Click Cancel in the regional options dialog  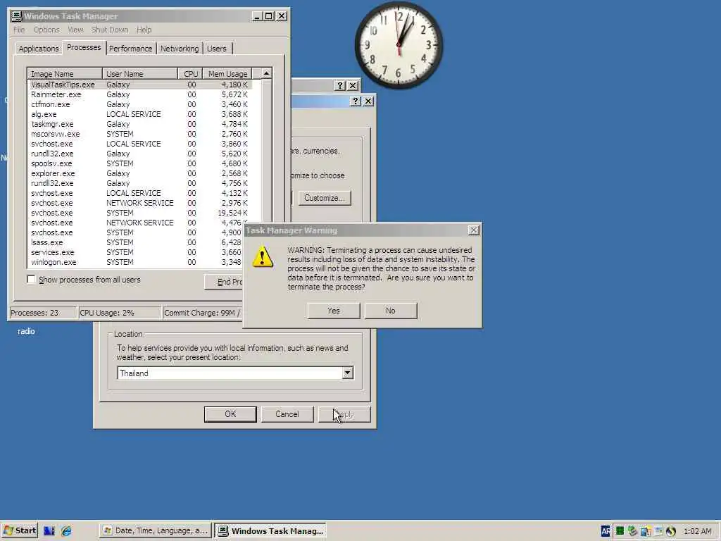(x=287, y=414)
